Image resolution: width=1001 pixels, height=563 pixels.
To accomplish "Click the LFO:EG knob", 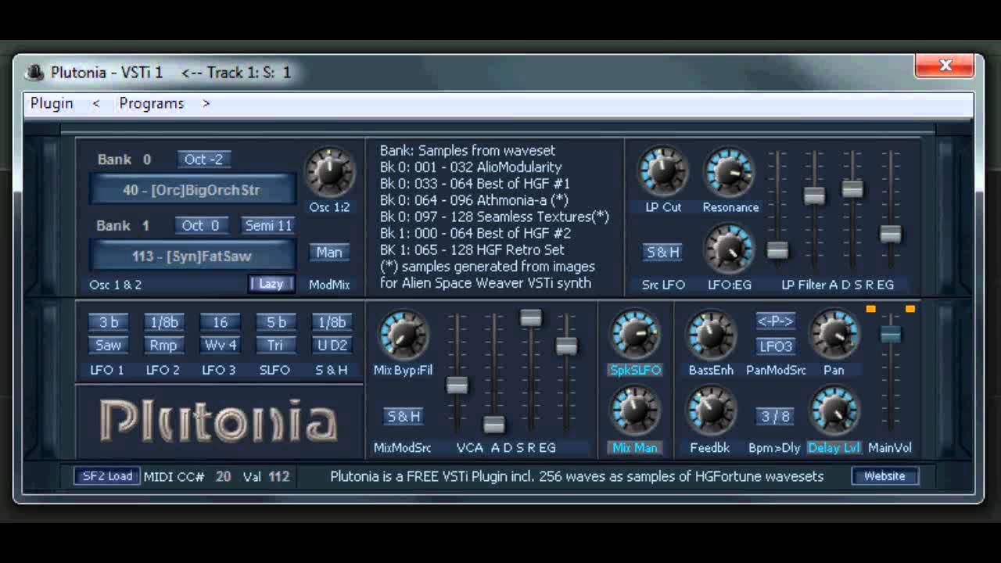I will (729, 249).
